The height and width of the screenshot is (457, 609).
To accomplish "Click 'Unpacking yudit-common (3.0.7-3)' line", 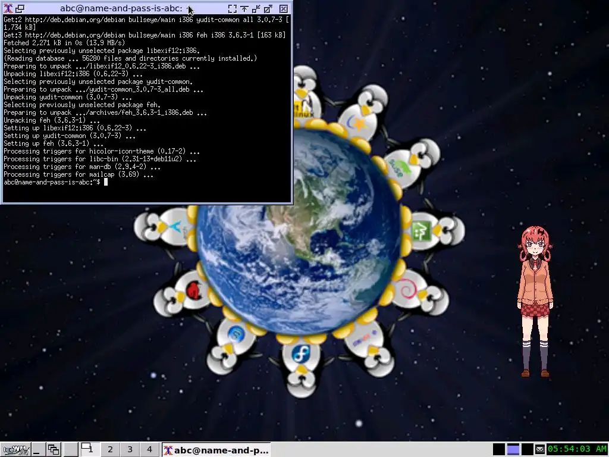I will click(68, 97).
